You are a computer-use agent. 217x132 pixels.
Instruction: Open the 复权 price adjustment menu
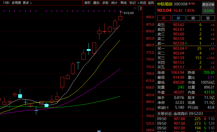click(x=88, y=3)
